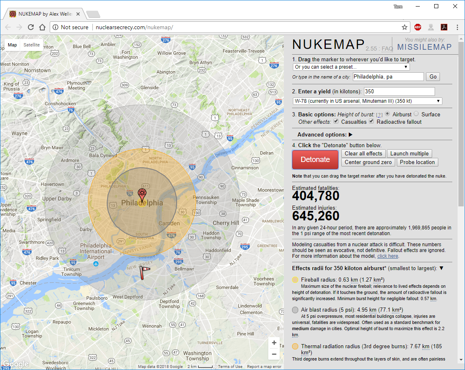This screenshot has height=370, width=465.
Task: Click Report a map error link
Action: pos(264,367)
